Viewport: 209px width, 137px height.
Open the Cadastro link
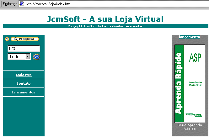pos(24,75)
